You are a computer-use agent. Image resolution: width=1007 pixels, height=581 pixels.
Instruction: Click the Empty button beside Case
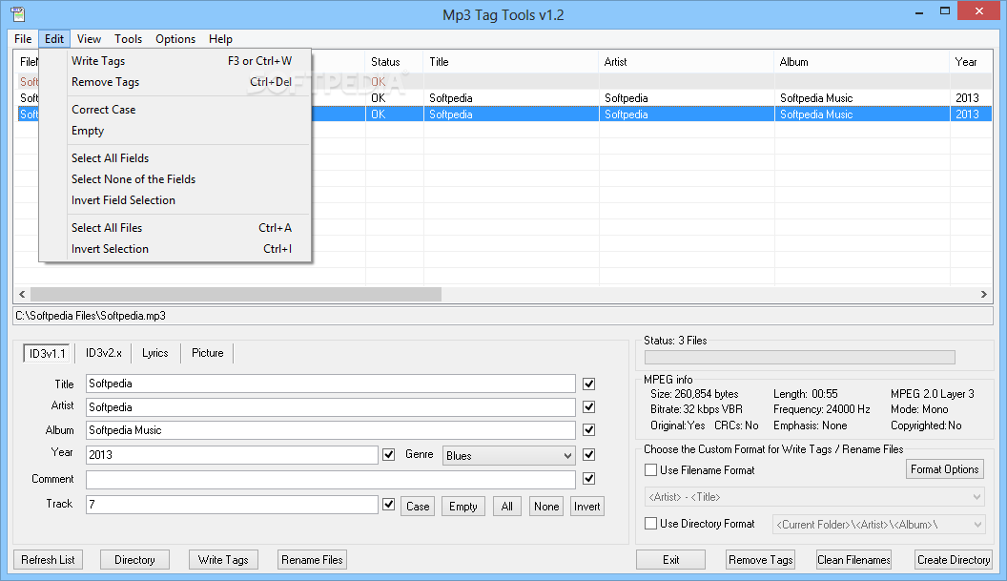[463, 507]
